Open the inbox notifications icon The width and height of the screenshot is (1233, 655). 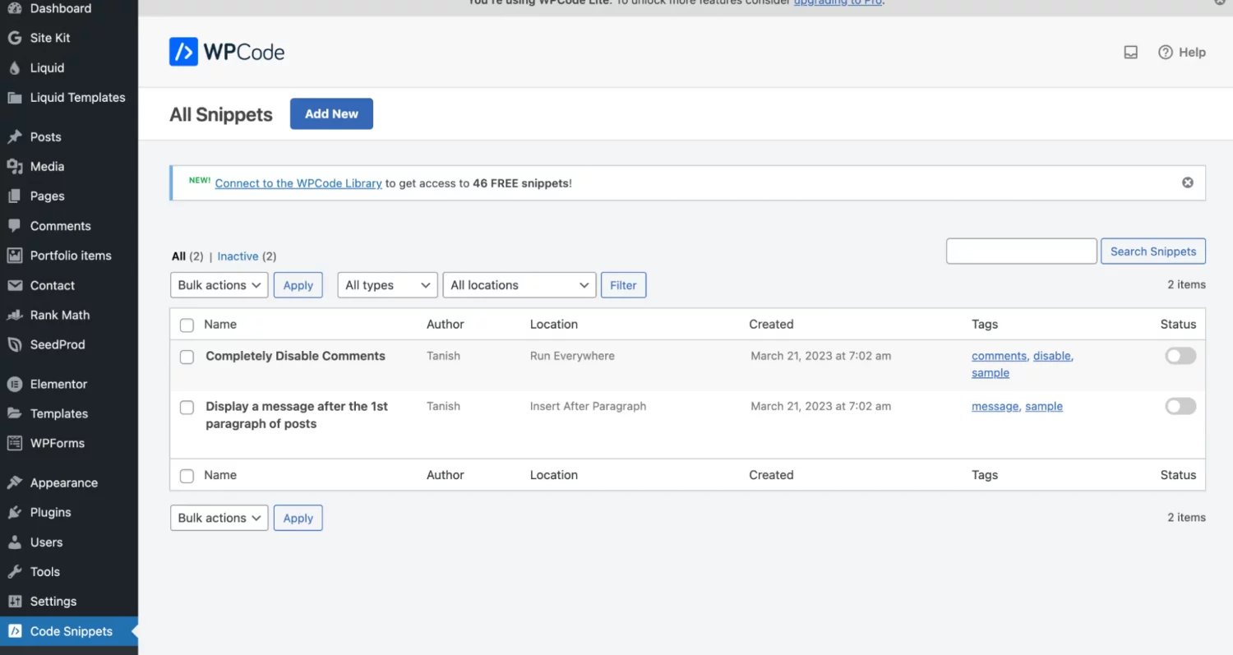(1131, 52)
